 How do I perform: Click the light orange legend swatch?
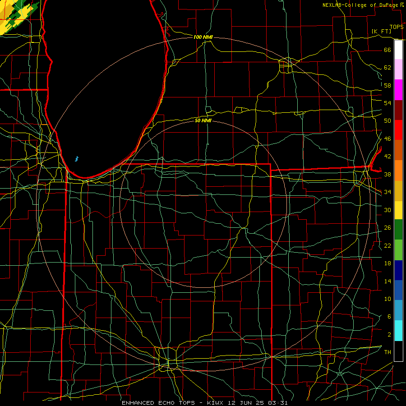pos(398,171)
